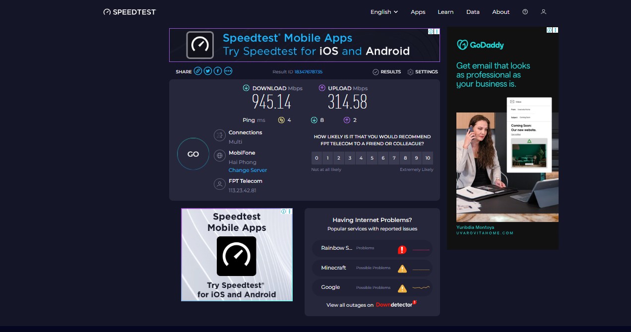
Task: Open more sharing options with ellipsis icon
Action: (228, 71)
